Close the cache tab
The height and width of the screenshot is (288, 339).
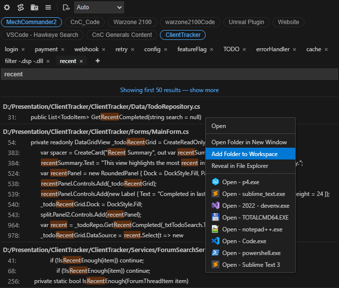point(326,50)
